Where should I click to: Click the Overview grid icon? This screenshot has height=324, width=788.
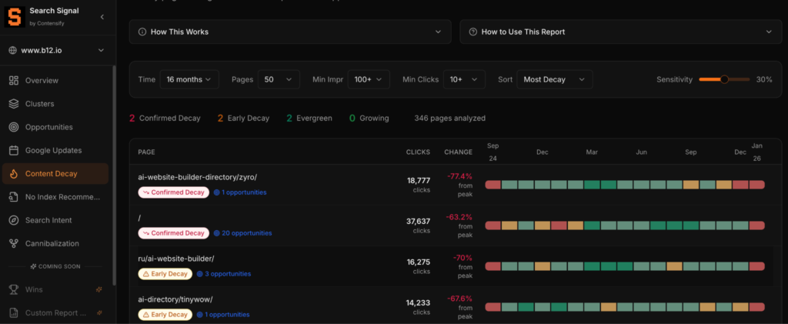point(13,81)
